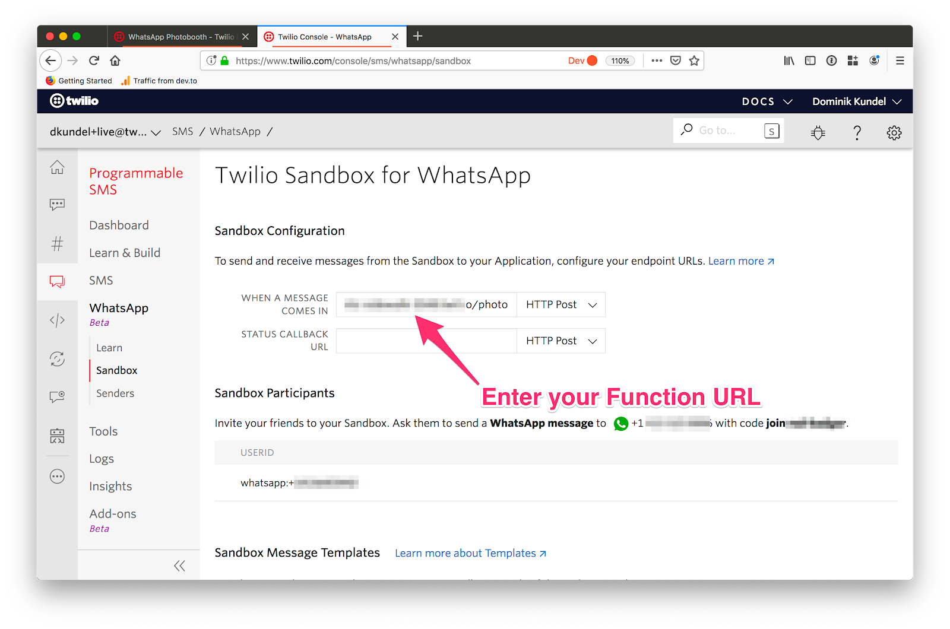
Task: Click WhatsApp breadcrumb link
Action: click(x=235, y=131)
